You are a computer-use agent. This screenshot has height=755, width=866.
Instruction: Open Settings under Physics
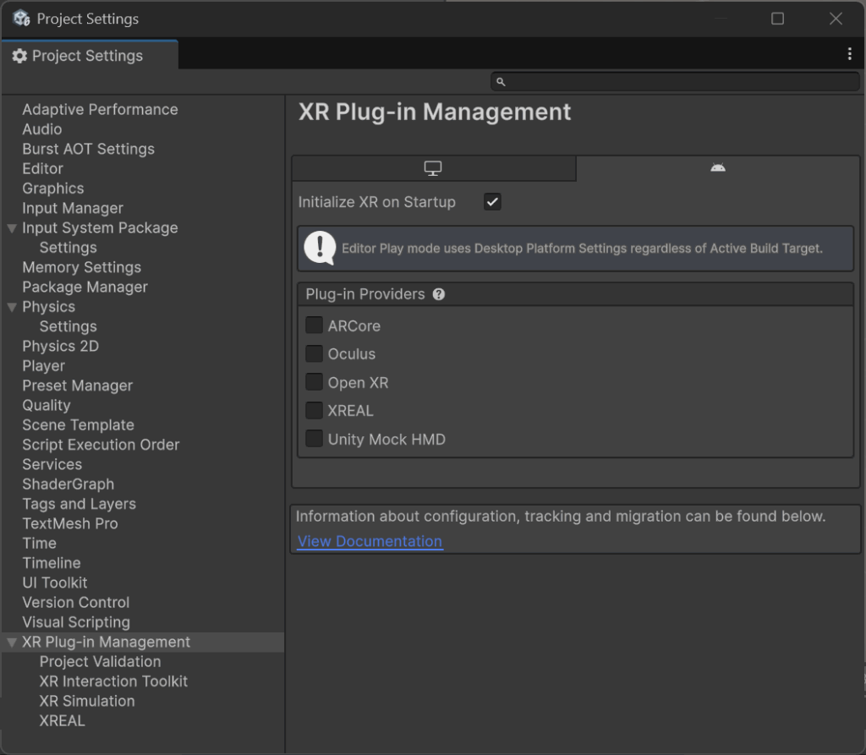[68, 326]
